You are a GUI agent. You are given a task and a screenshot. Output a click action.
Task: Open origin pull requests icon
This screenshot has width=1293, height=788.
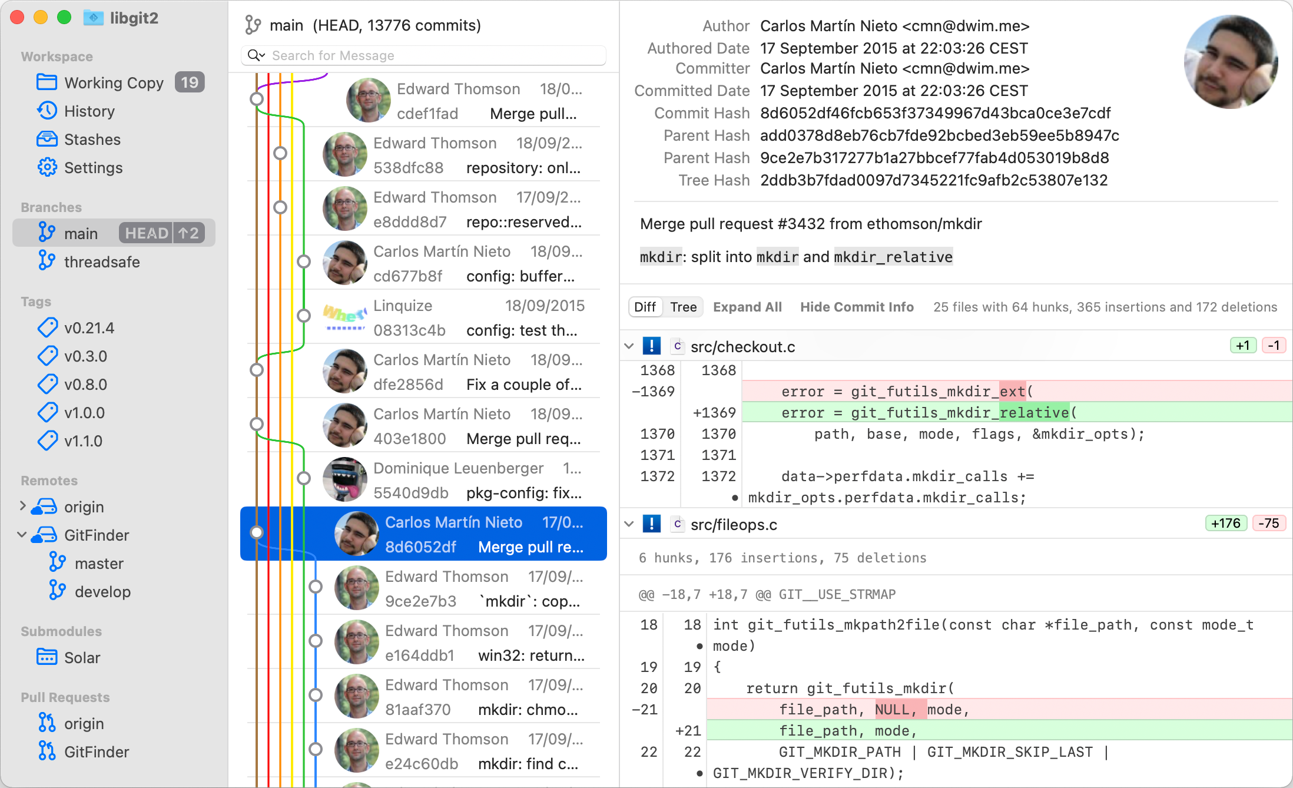pyautogui.click(x=47, y=723)
